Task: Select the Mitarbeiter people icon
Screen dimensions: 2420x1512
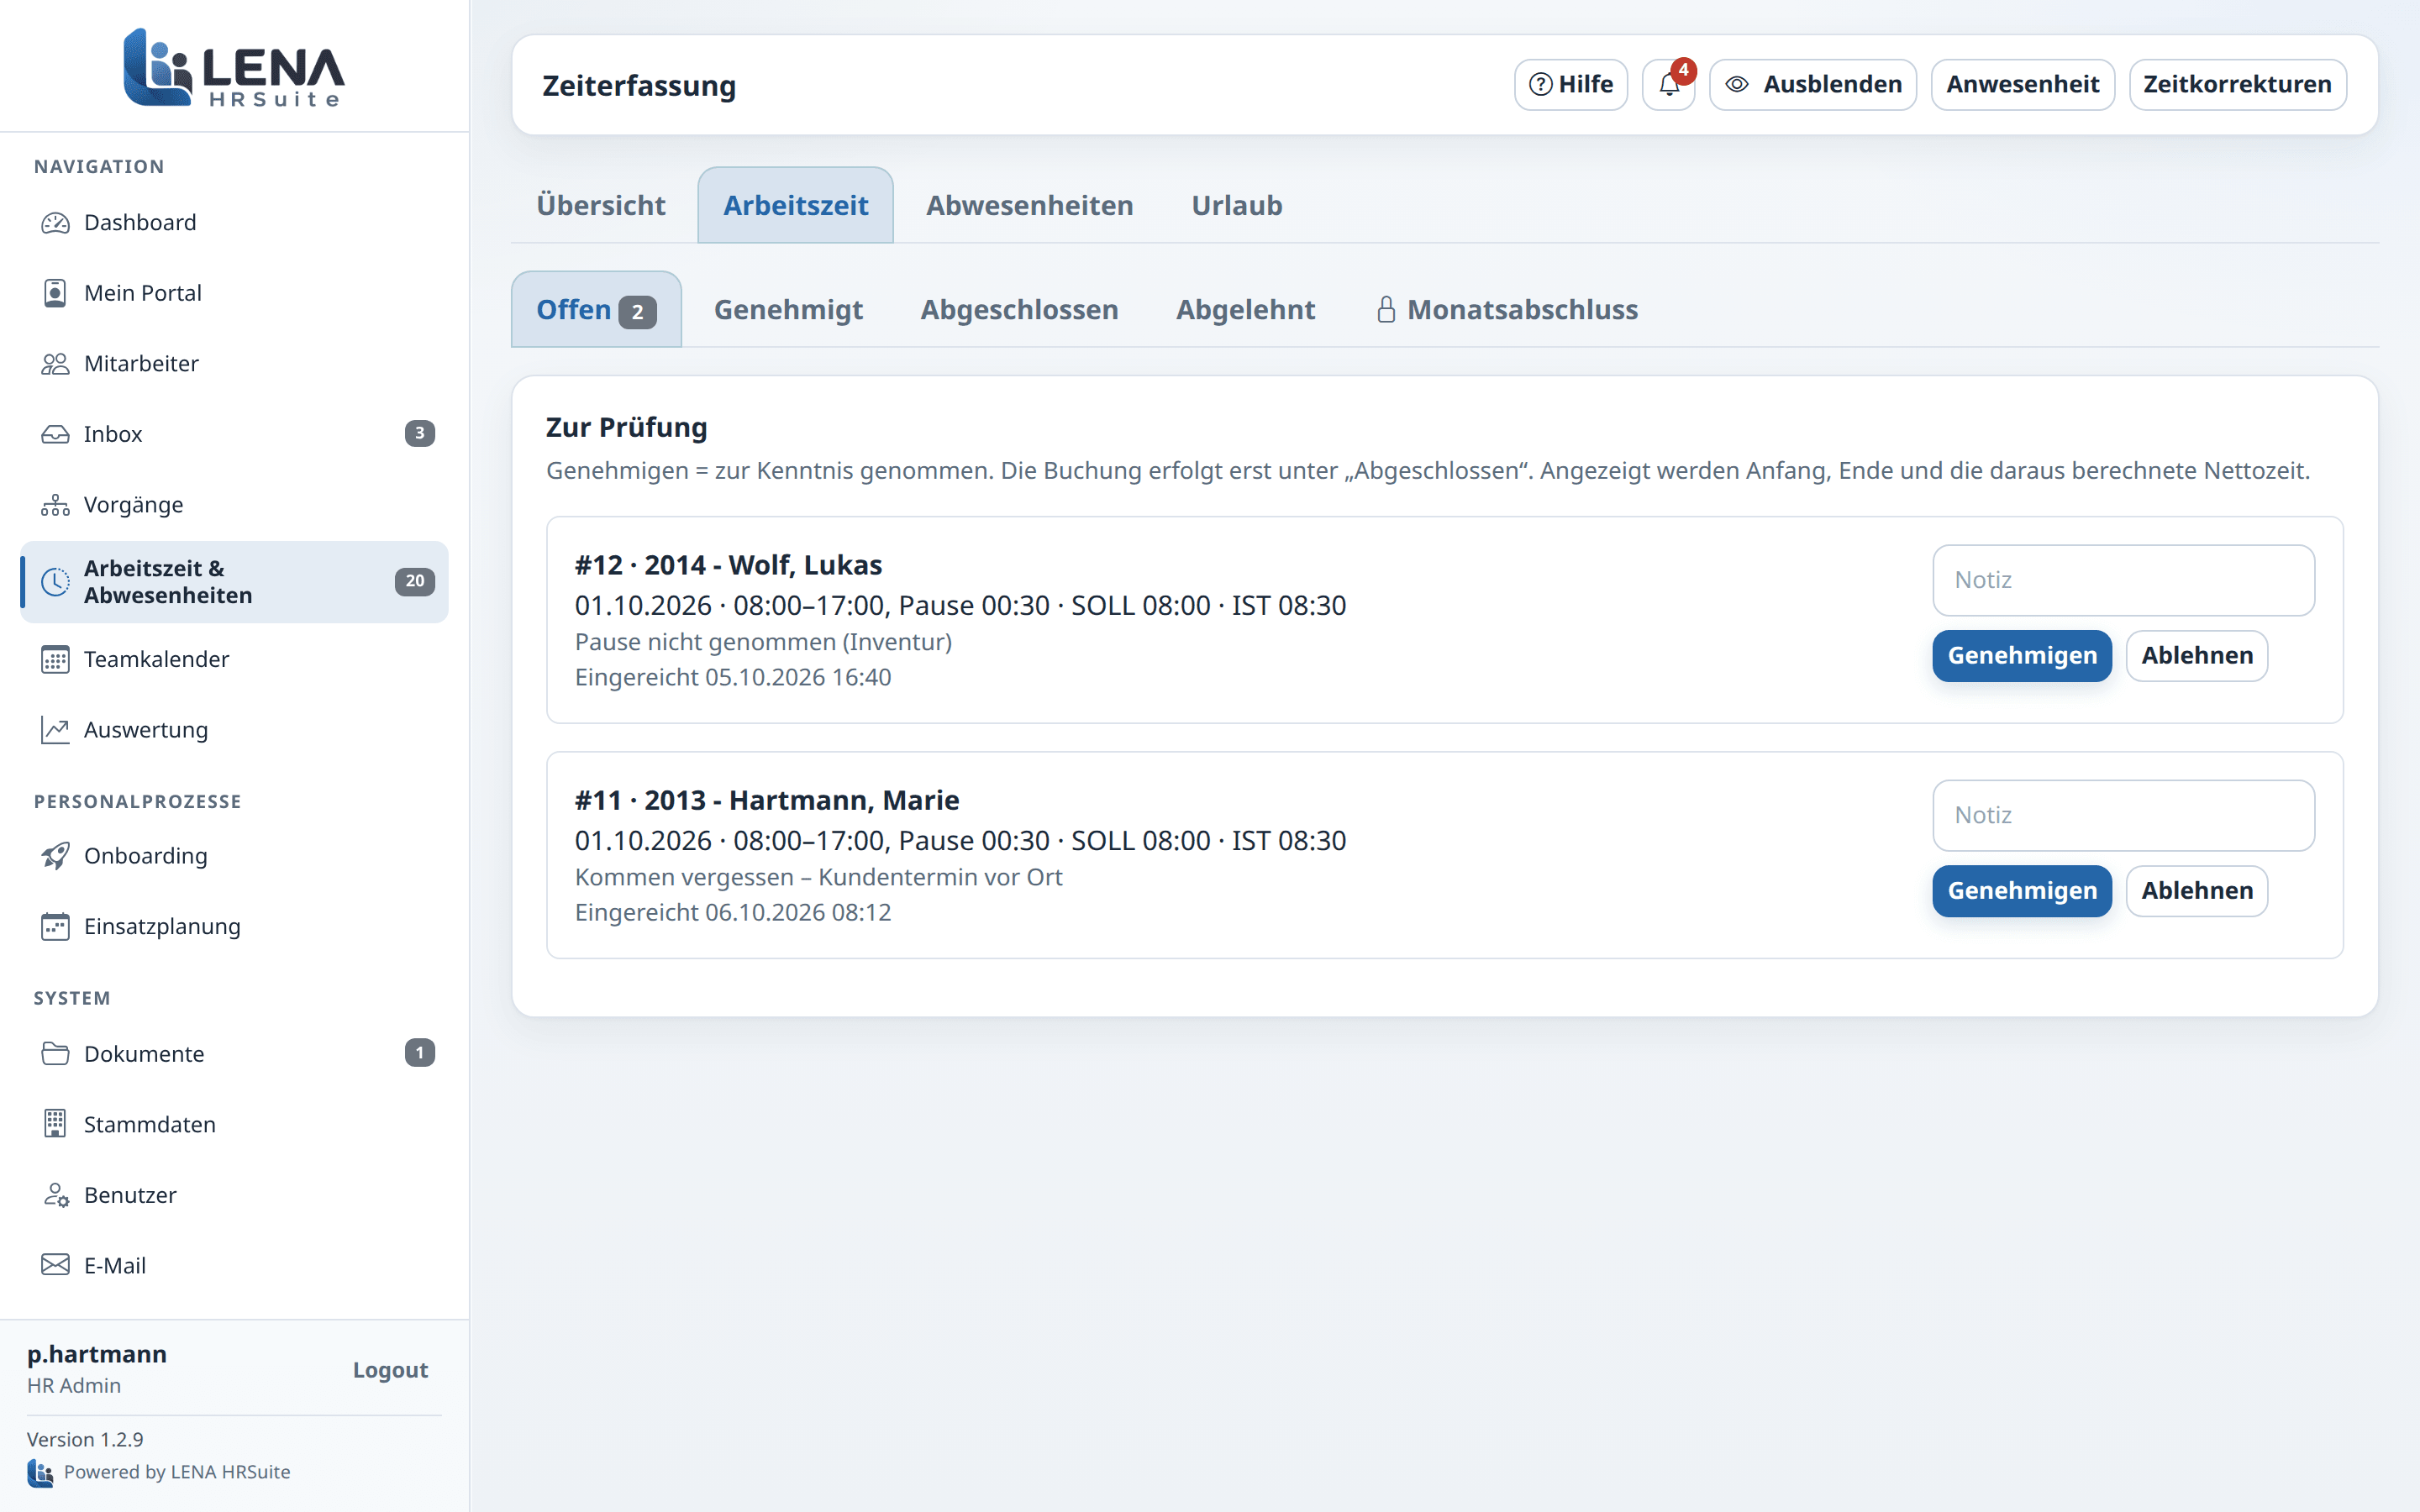Action: point(55,364)
